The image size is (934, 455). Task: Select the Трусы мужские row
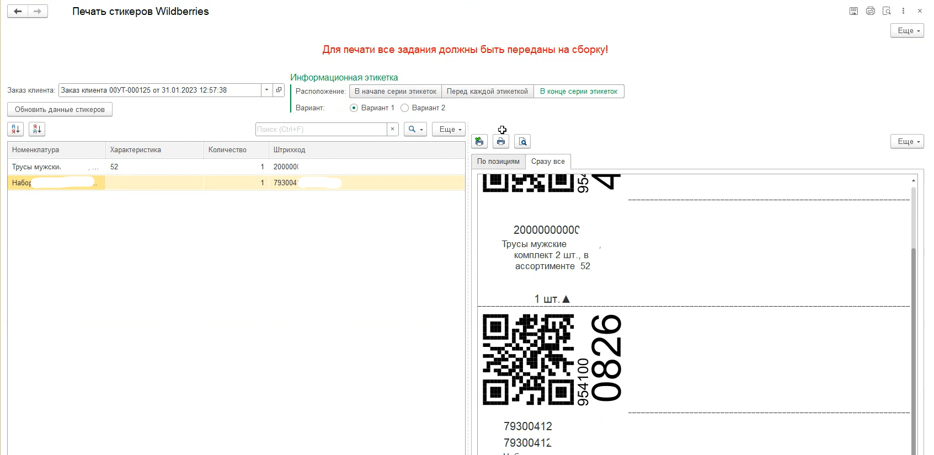(x=236, y=167)
